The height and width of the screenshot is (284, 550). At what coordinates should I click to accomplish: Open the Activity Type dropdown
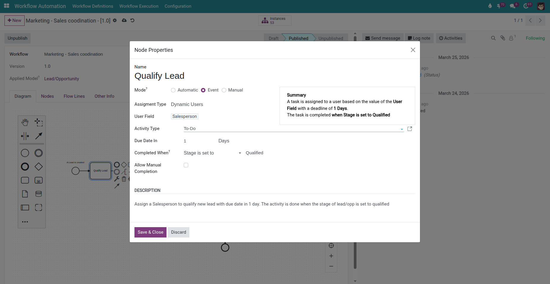402,129
